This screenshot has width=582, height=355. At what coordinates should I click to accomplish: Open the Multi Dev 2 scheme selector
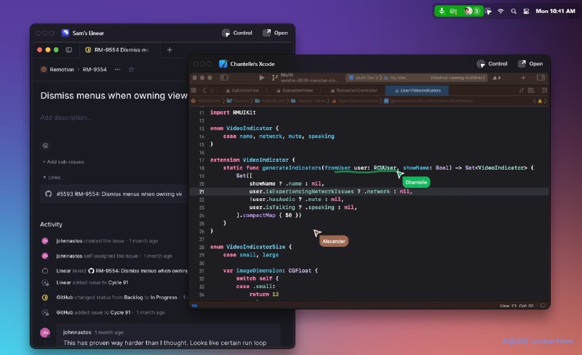pos(364,78)
